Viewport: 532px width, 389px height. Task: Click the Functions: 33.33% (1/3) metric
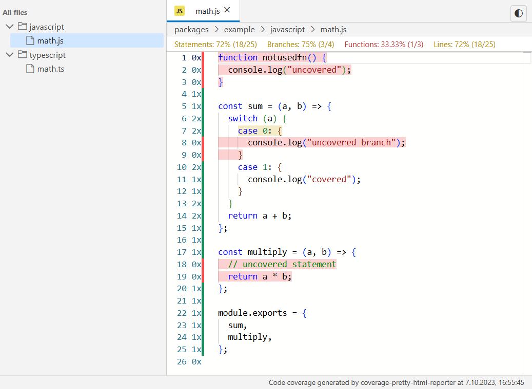[384, 45]
